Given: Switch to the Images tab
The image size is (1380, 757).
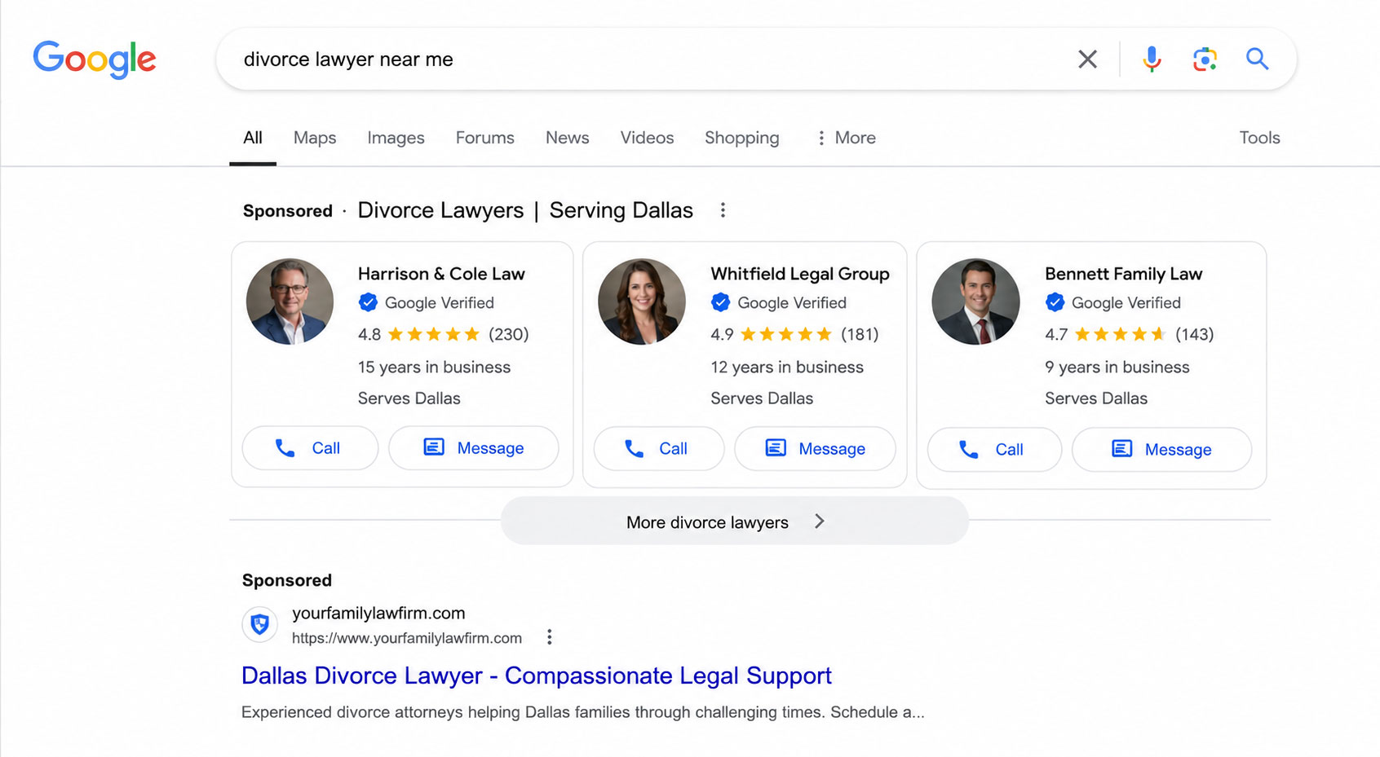Looking at the screenshot, I should pos(396,138).
